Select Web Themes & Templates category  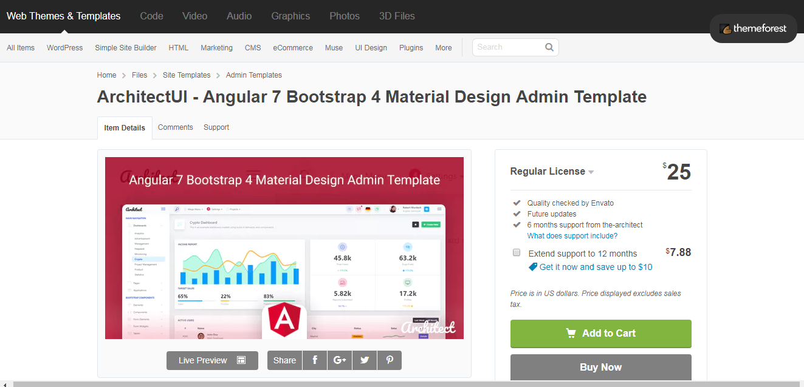[64, 16]
